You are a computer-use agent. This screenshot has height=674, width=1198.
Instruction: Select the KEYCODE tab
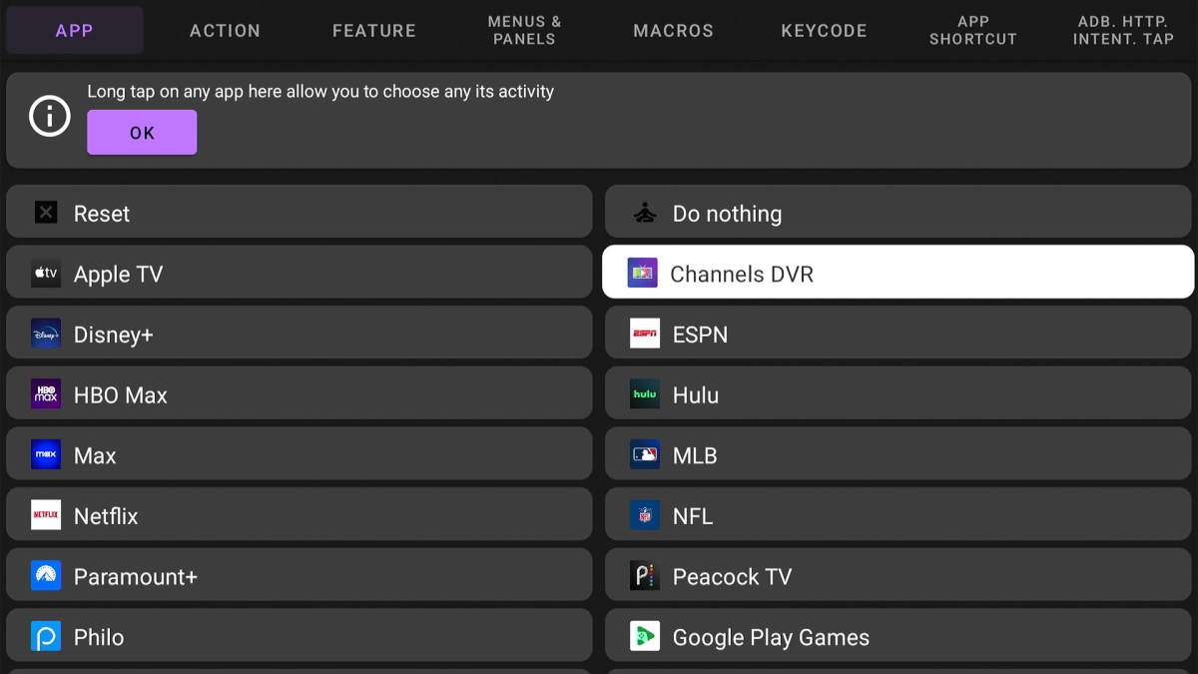tap(824, 30)
